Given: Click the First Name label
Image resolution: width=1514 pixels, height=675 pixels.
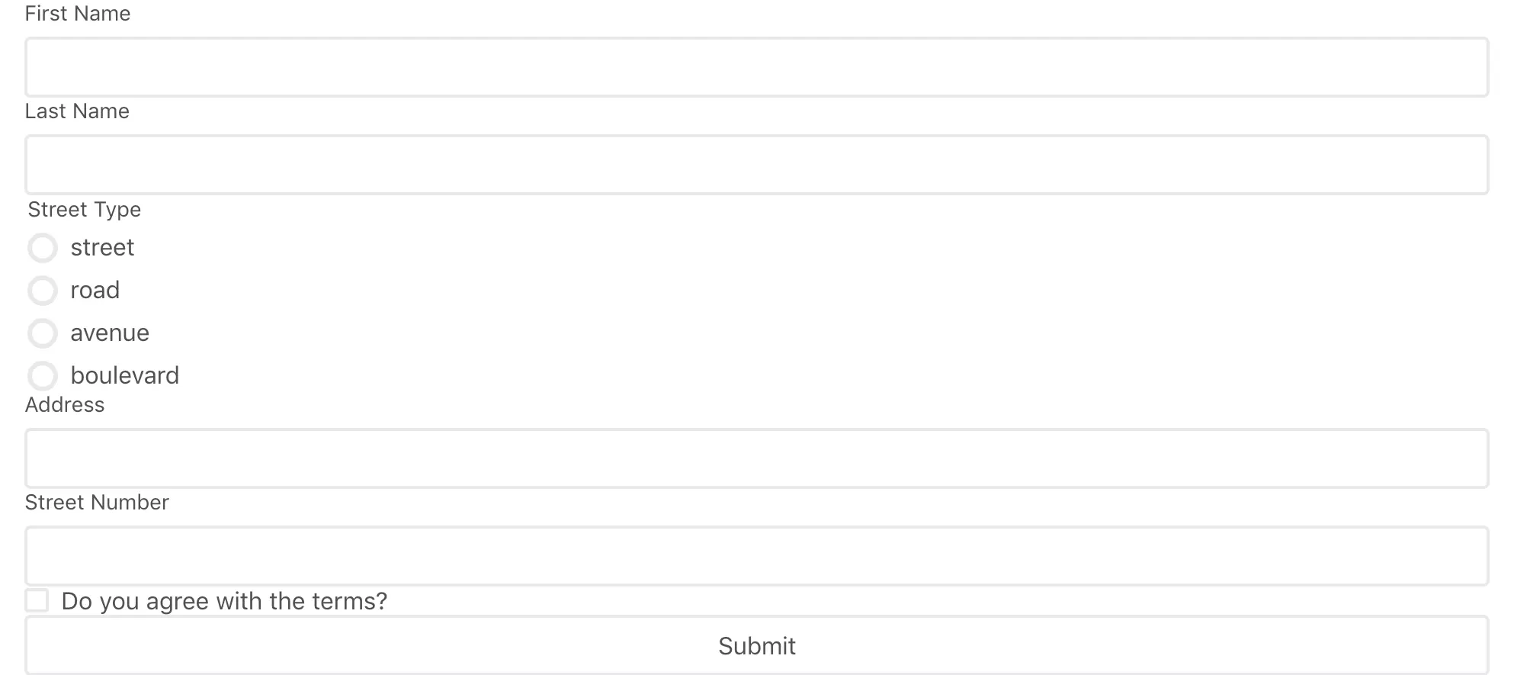Looking at the screenshot, I should click(x=78, y=13).
